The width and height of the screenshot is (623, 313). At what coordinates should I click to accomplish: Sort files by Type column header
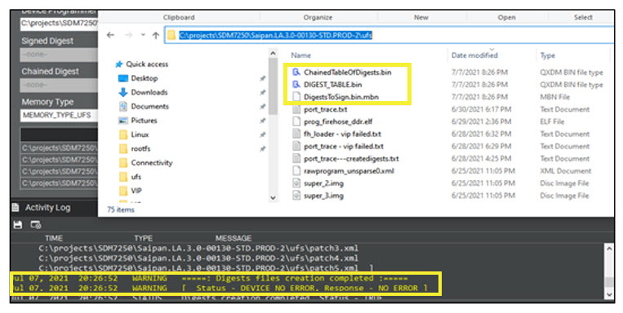pyautogui.click(x=548, y=55)
